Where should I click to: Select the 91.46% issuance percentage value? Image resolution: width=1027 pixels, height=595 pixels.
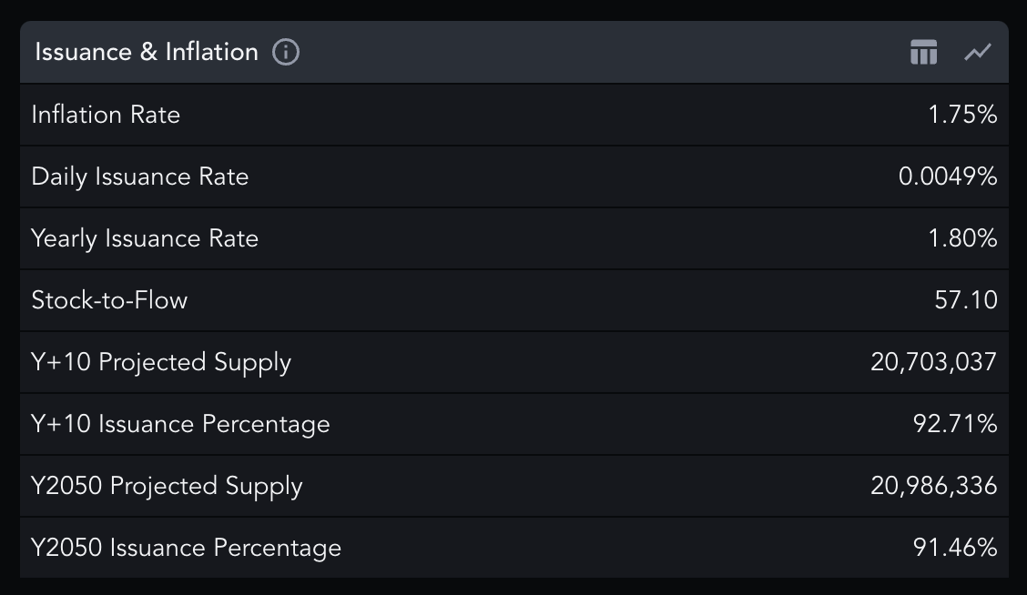[x=955, y=548]
